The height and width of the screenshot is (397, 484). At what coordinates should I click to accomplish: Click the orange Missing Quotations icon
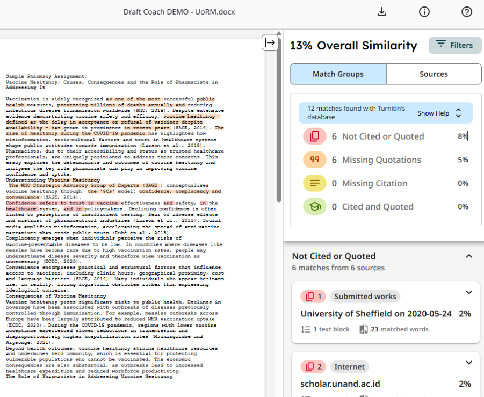point(315,160)
